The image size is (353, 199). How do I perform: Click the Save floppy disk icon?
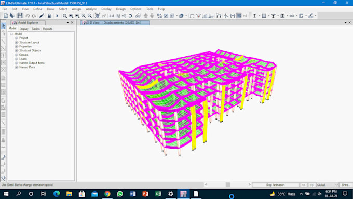point(20,16)
